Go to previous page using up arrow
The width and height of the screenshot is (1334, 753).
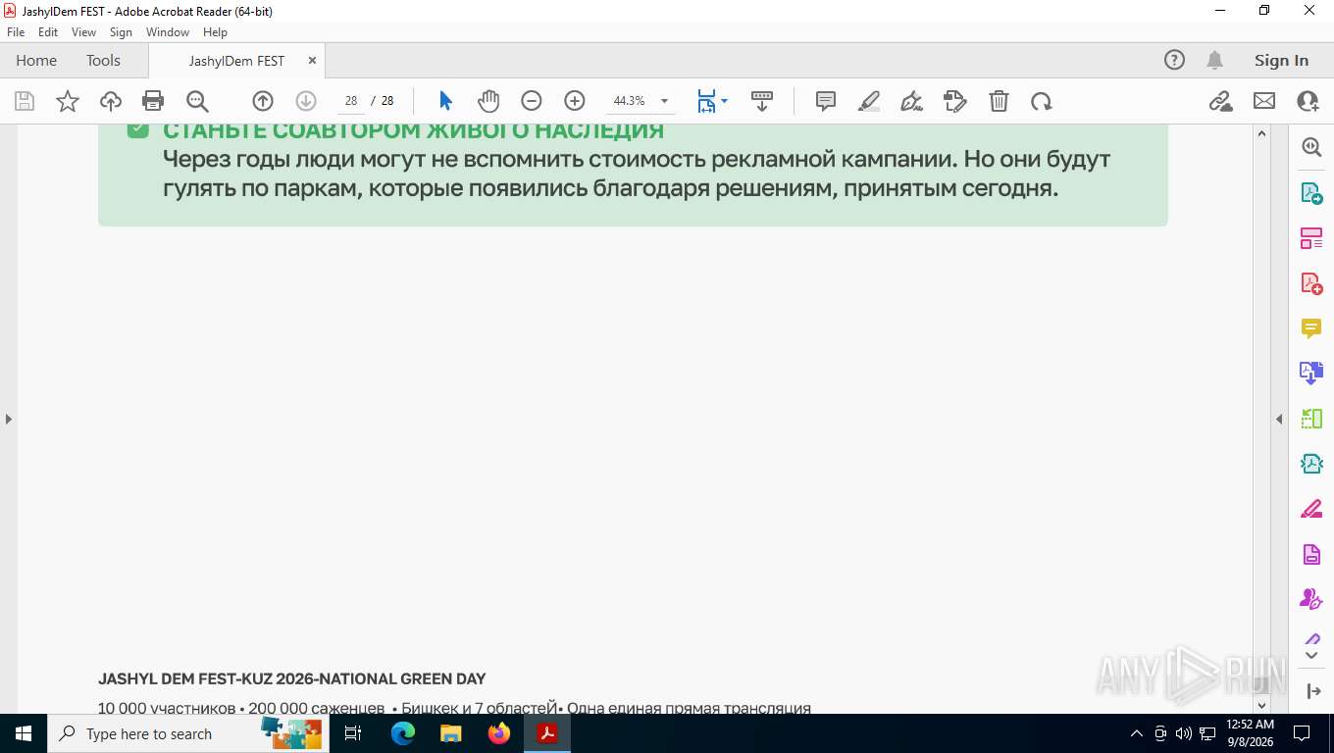262,101
